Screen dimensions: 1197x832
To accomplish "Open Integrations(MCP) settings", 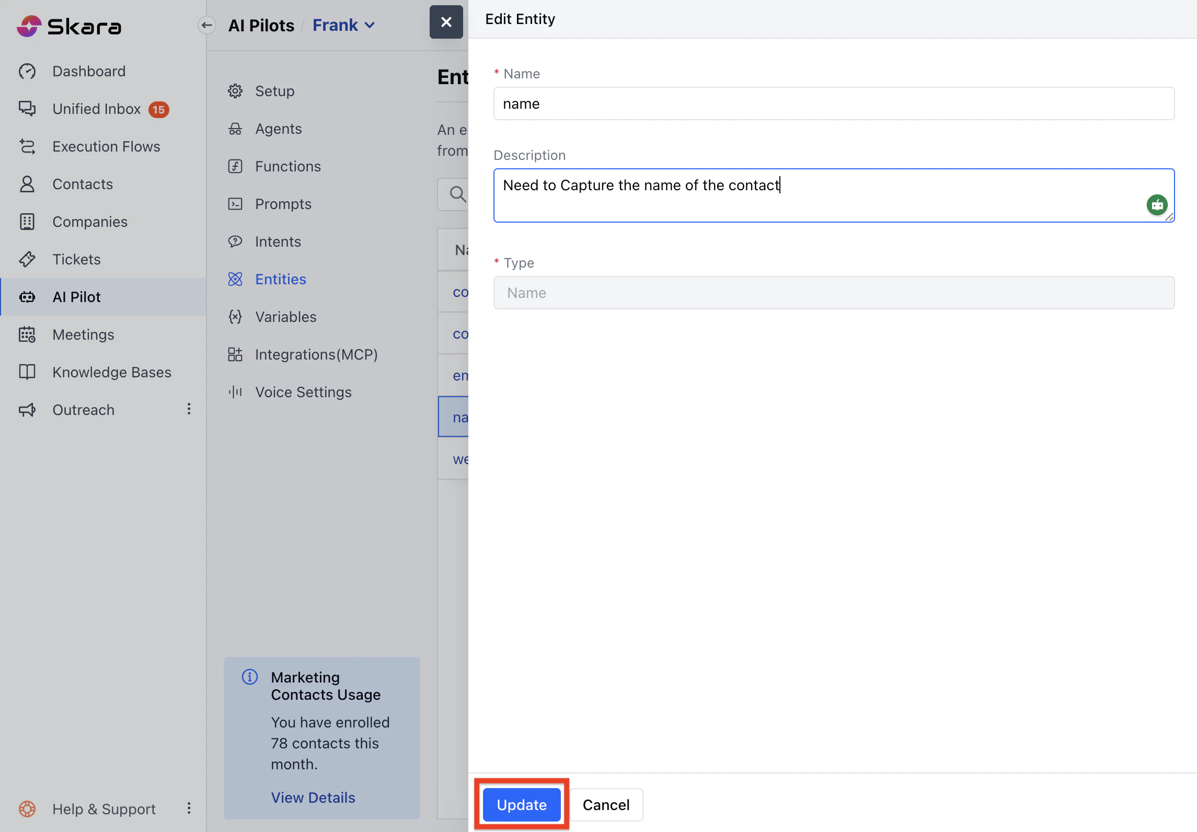I will point(316,354).
